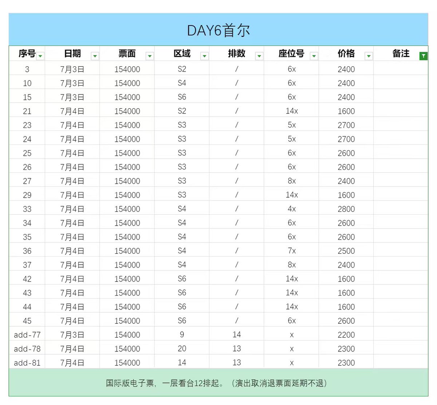The height and width of the screenshot is (405, 437).
Task: Click the active filter icon on 备注
Action: pyautogui.click(x=423, y=56)
